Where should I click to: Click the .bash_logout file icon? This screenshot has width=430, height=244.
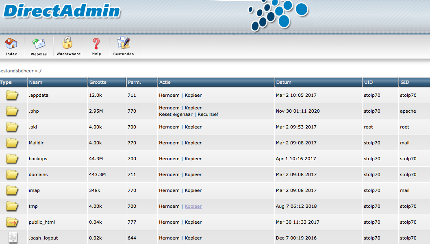[x=12, y=238]
